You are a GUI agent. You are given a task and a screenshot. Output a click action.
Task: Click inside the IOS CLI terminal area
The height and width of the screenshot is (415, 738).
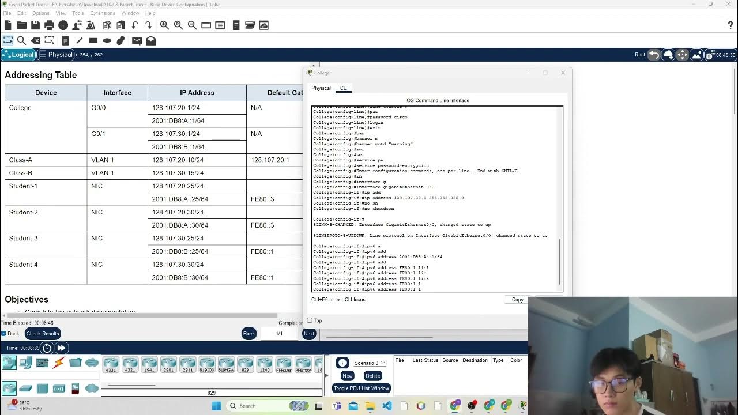click(437, 199)
